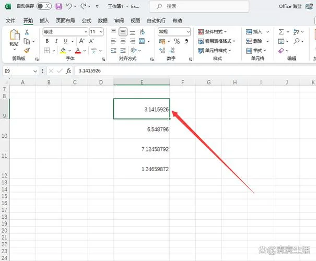Open the font size dropdown

pos(101,32)
